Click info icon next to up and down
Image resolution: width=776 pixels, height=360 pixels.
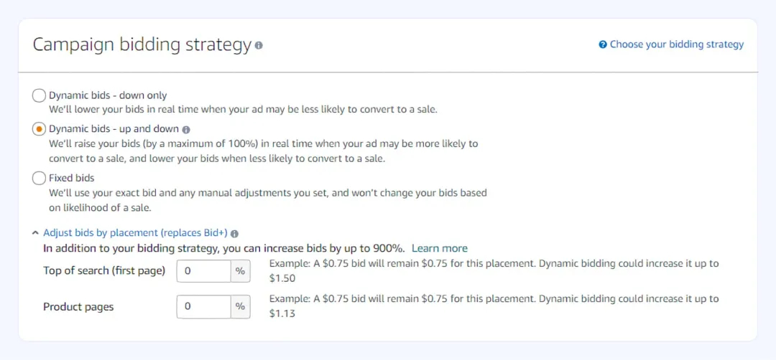click(186, 130)
